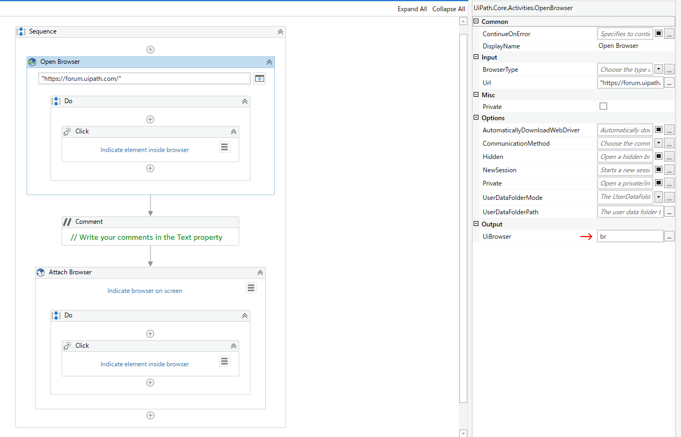Enable the Hidden option checkbox
Image resolution: width=681 pixels, height=437 pixels.
coord(658,156)
